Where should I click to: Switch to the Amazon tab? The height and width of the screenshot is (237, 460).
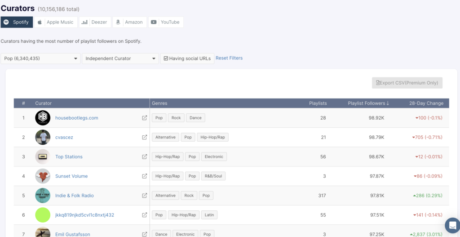[x=130, y=22]
